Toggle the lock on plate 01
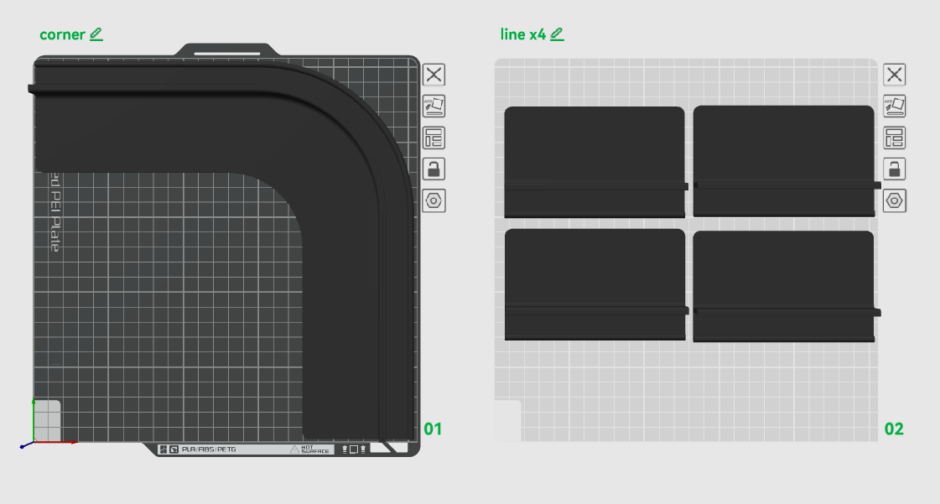The width and height of the screenshot is (940, 504). click(434, 169)
